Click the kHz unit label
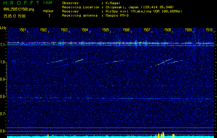Viewport: 217px width, 138px height. coord(3,28)
